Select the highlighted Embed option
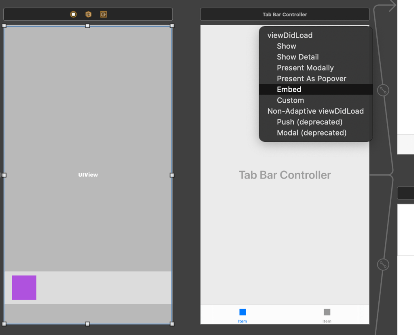Image resolution: width=414 pixels, height=335 pixels. click(289, 89)
